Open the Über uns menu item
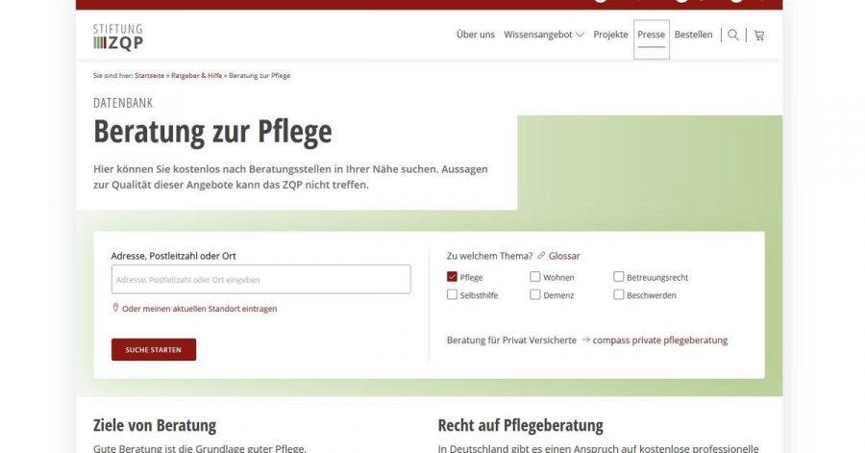The image size is (865, 453). pyautogui.click(x=475, y=35)
